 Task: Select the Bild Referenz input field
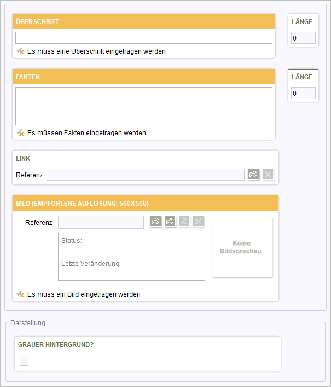[x=101, y=222]
